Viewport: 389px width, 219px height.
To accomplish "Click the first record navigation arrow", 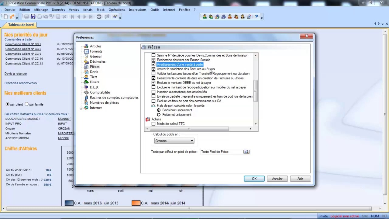I will [73, 17].
